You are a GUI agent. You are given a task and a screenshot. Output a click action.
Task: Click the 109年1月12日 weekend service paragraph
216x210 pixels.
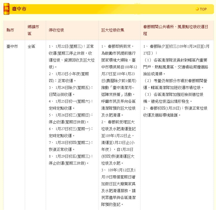[119, 187]
